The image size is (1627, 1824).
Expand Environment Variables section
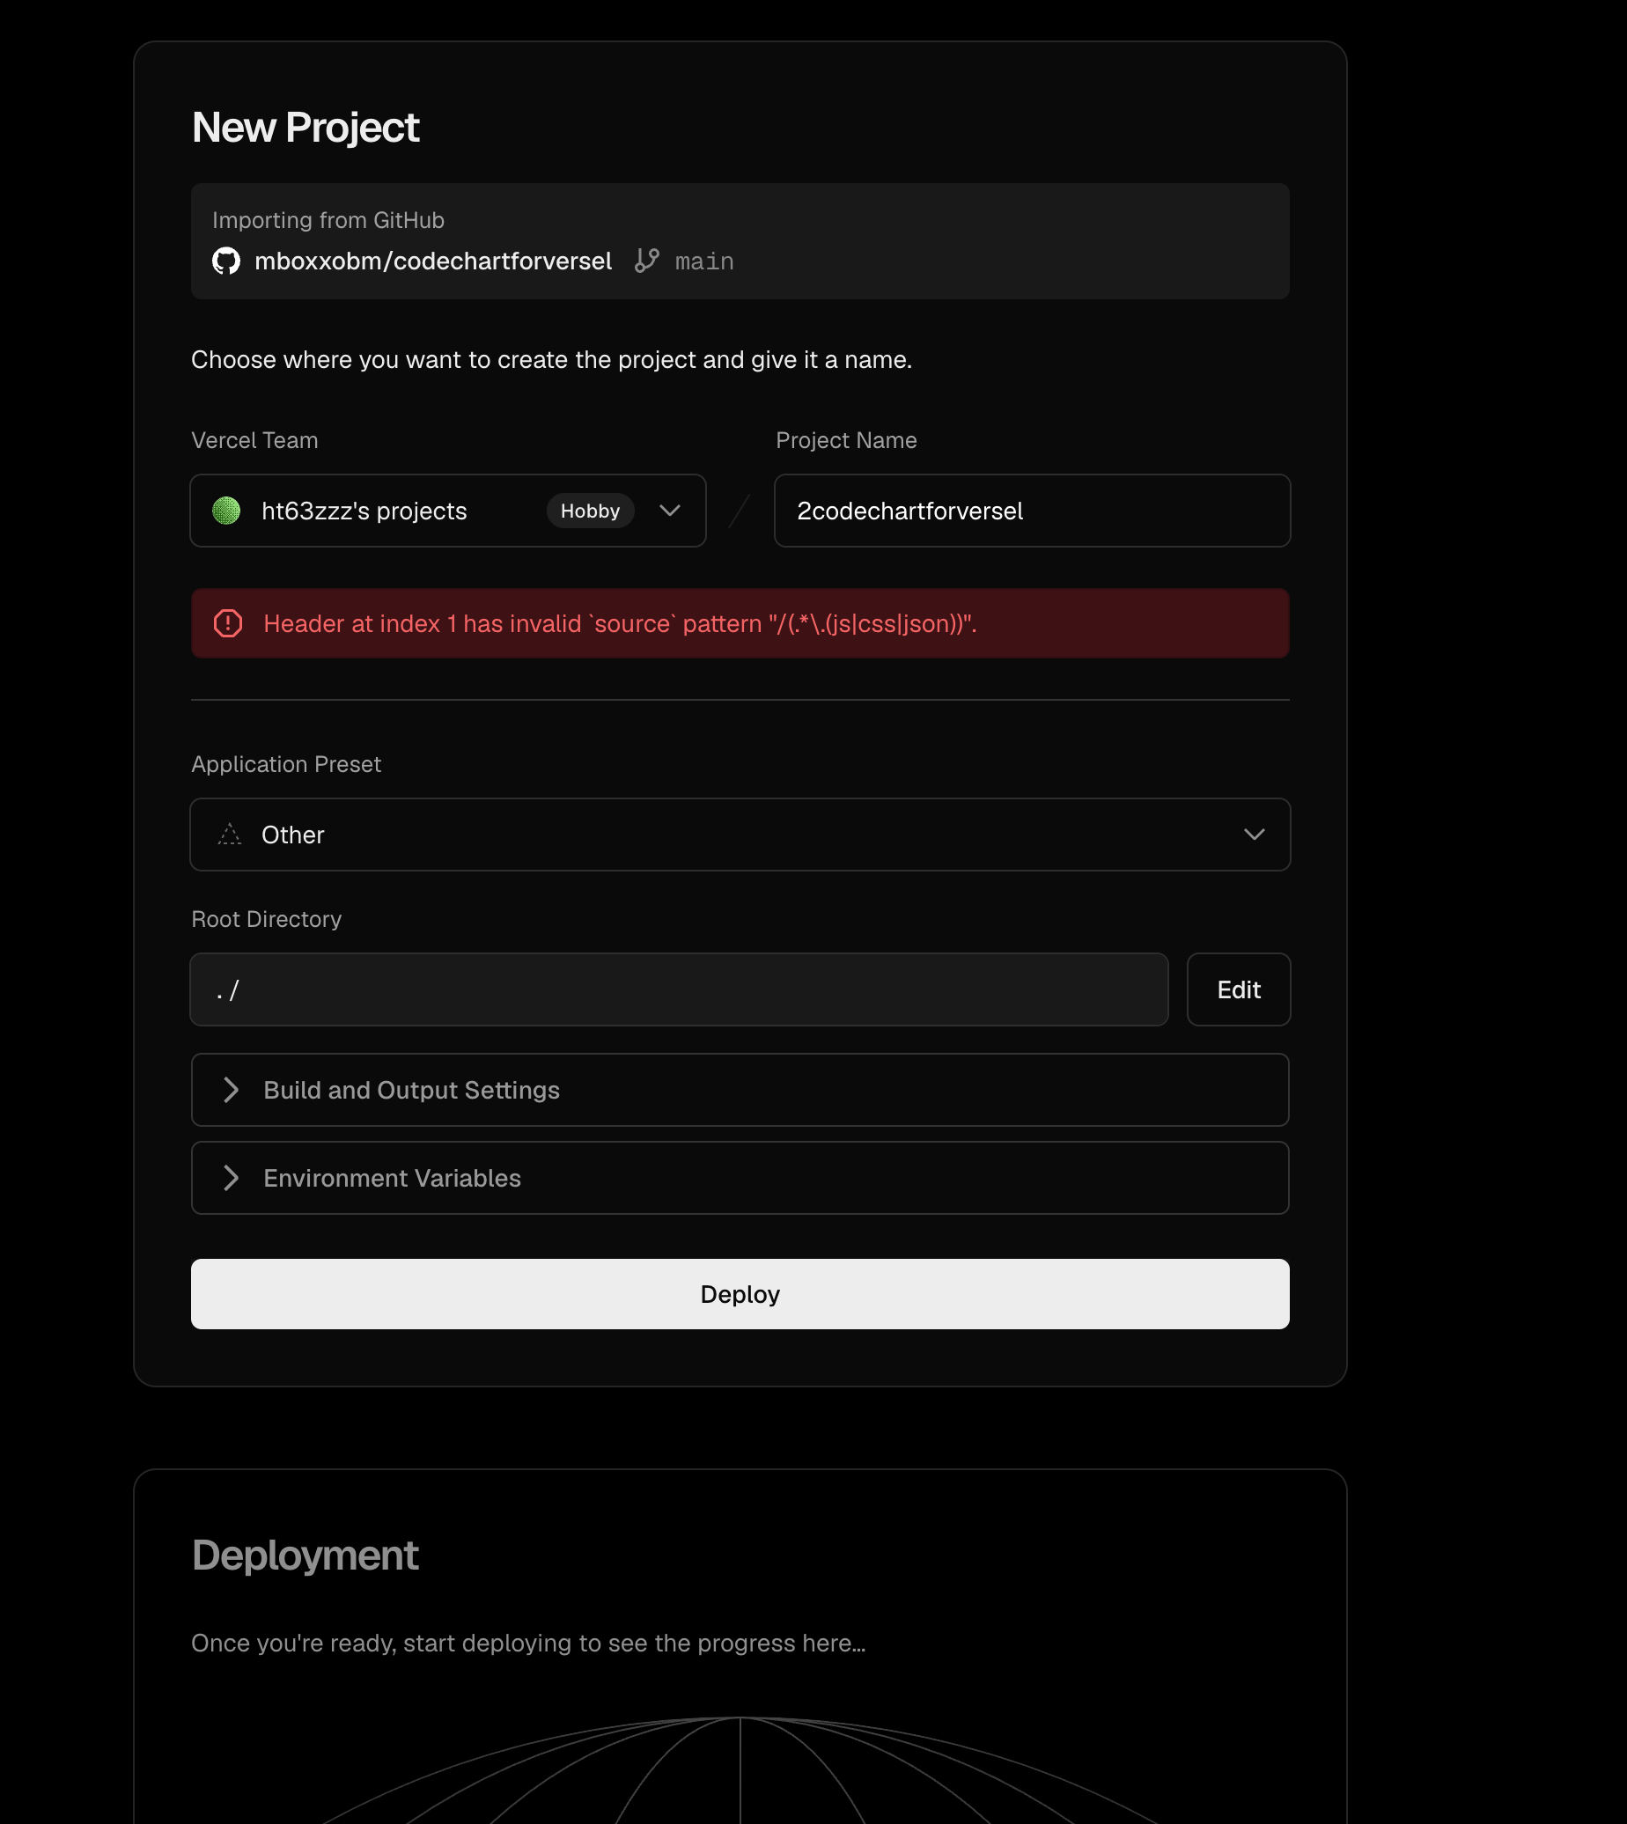click(740, 1177)
